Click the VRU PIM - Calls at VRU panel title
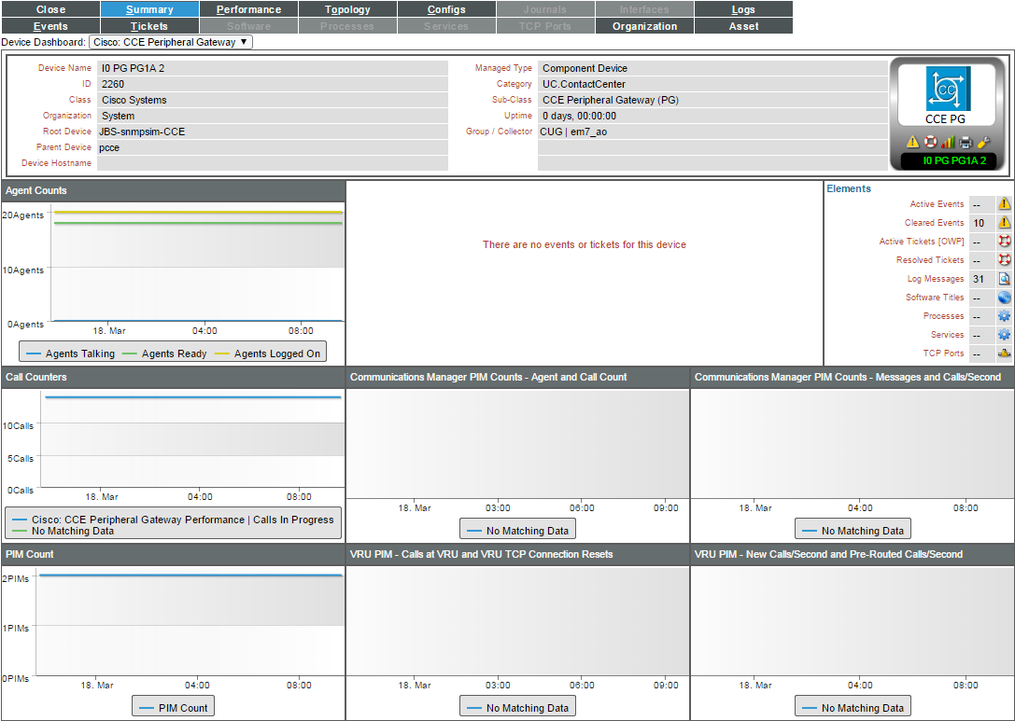The image size is (1015, 721). (x=481, y=554)
